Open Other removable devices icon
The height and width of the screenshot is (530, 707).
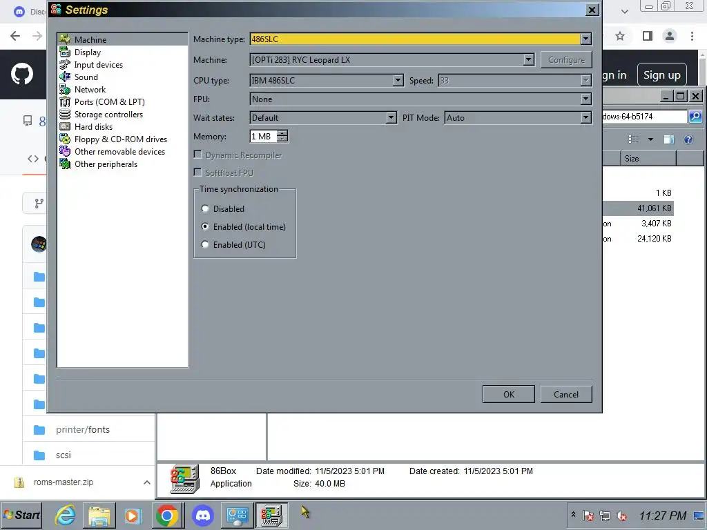pyautogui.click(x=65, y=151)
